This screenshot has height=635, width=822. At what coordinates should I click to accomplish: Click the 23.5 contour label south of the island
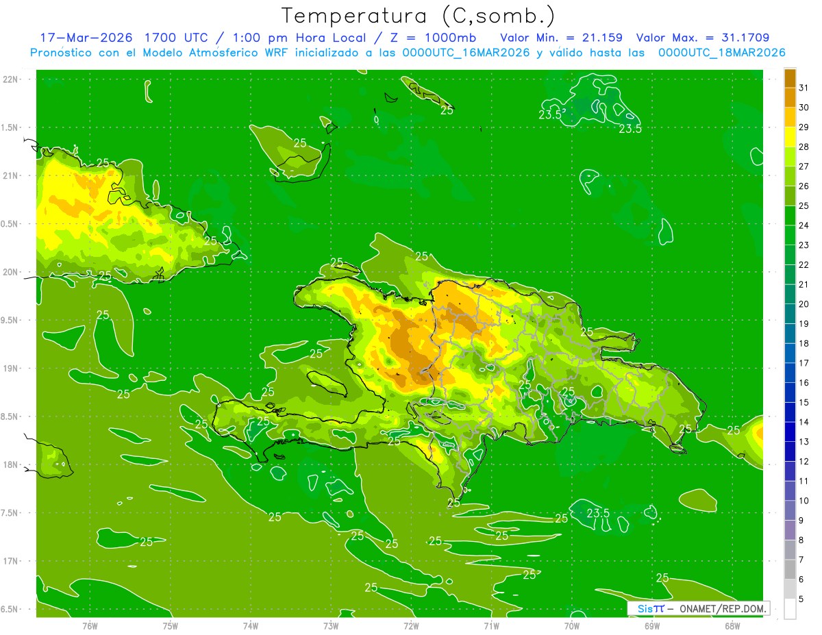(x=598, y=513)
